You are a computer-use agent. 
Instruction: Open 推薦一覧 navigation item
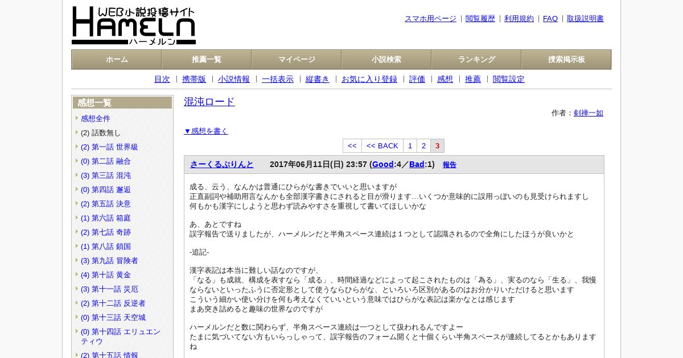tap(207, 60)
